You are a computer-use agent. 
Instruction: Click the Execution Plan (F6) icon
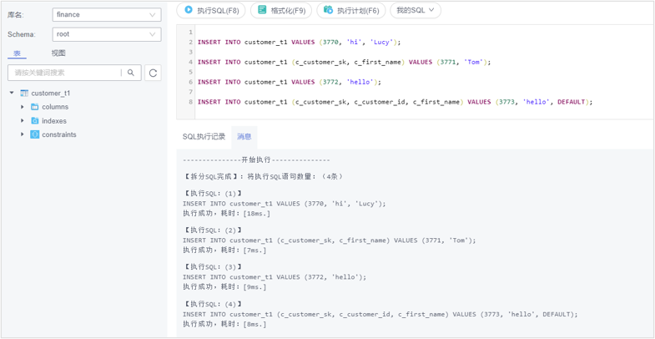[x=329, y=10]
